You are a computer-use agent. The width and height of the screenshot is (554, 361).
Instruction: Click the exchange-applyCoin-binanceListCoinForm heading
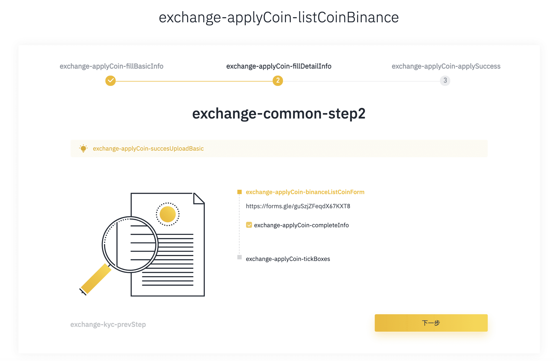pyautogui.click(x=305, y=192)
